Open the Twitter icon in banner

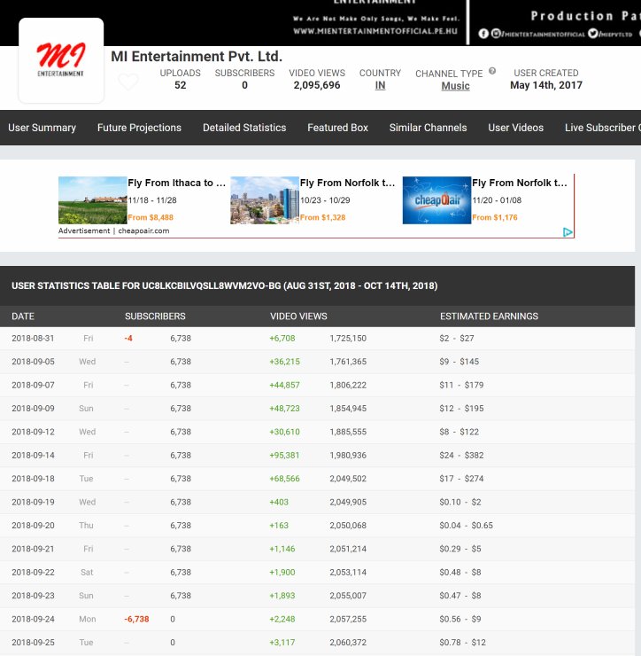[x=592, y=34]
